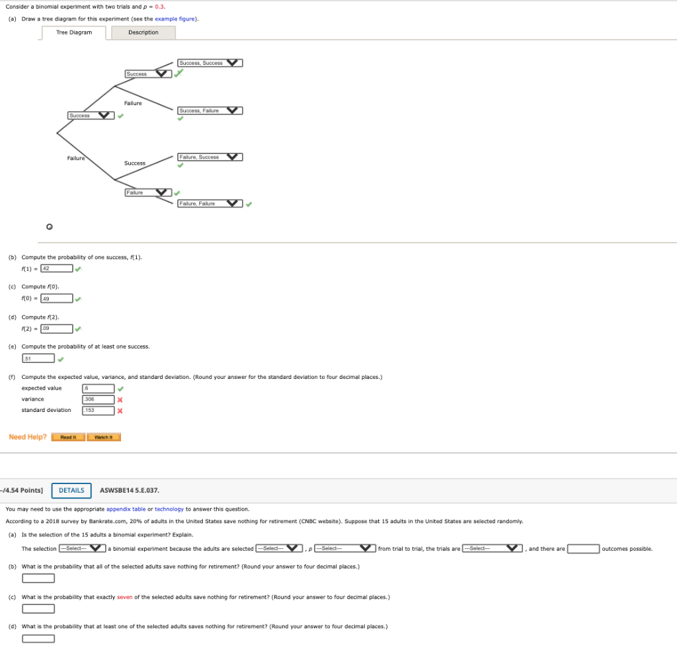Open 'The selection' Select dropdown
Image resolution: width=677 pixels, height=654 pixels.
tap(83, 548)
